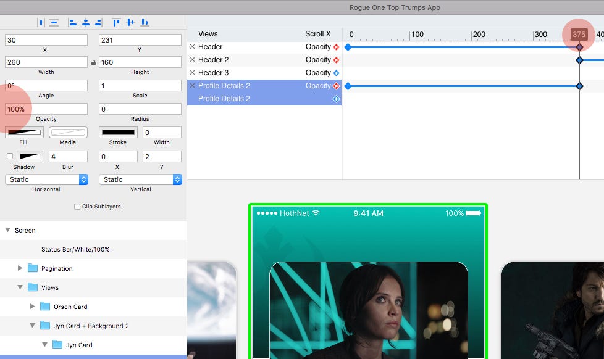Select the lower Profile Details 2 row
604x359 pixels.
264,99
